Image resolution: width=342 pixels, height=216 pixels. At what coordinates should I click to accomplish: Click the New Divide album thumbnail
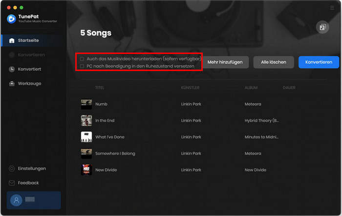click(x=86, y=170)
